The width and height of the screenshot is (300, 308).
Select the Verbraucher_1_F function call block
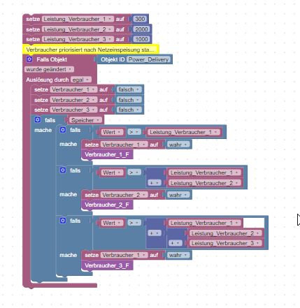(x=107, y=154)
